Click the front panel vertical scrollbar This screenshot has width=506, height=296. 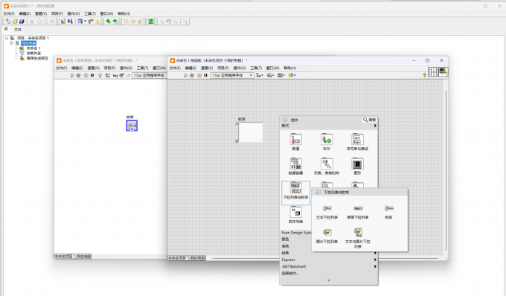[x=446, y=170]
